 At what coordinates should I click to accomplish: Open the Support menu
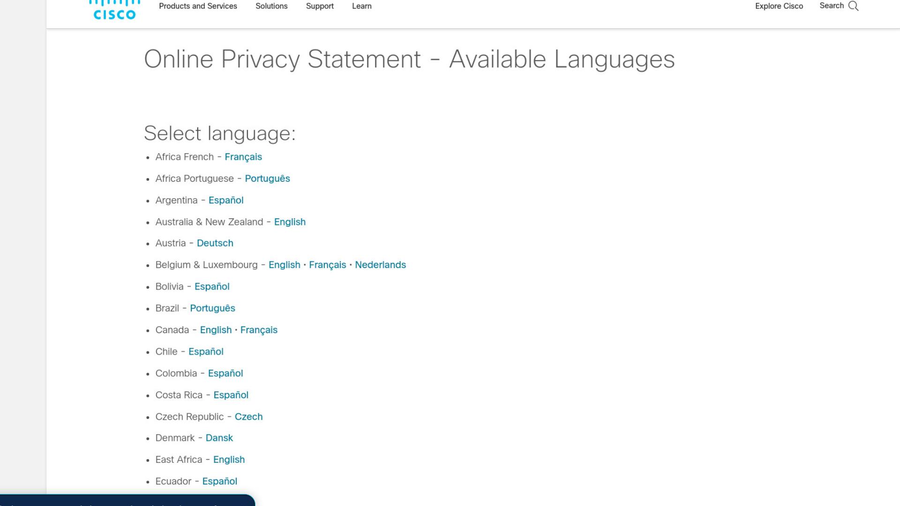click(320, 6)
